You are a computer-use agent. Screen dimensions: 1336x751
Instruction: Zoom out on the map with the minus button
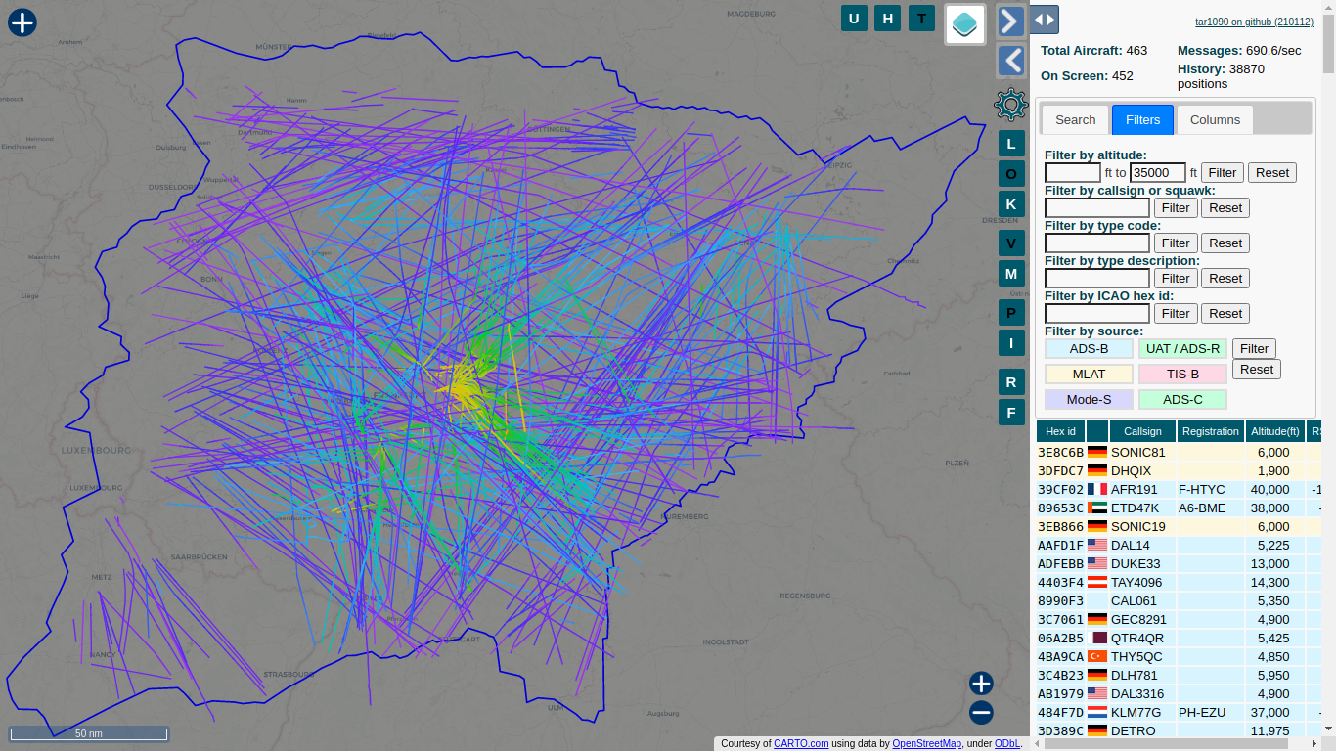point(981,713)
